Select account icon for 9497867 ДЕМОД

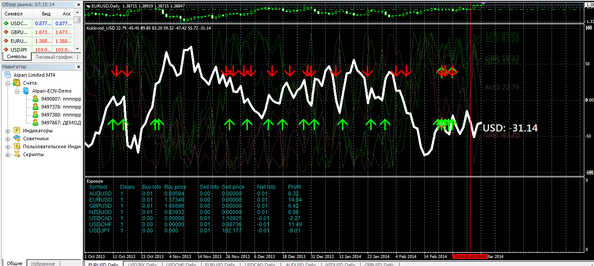(x=36, y=123)
